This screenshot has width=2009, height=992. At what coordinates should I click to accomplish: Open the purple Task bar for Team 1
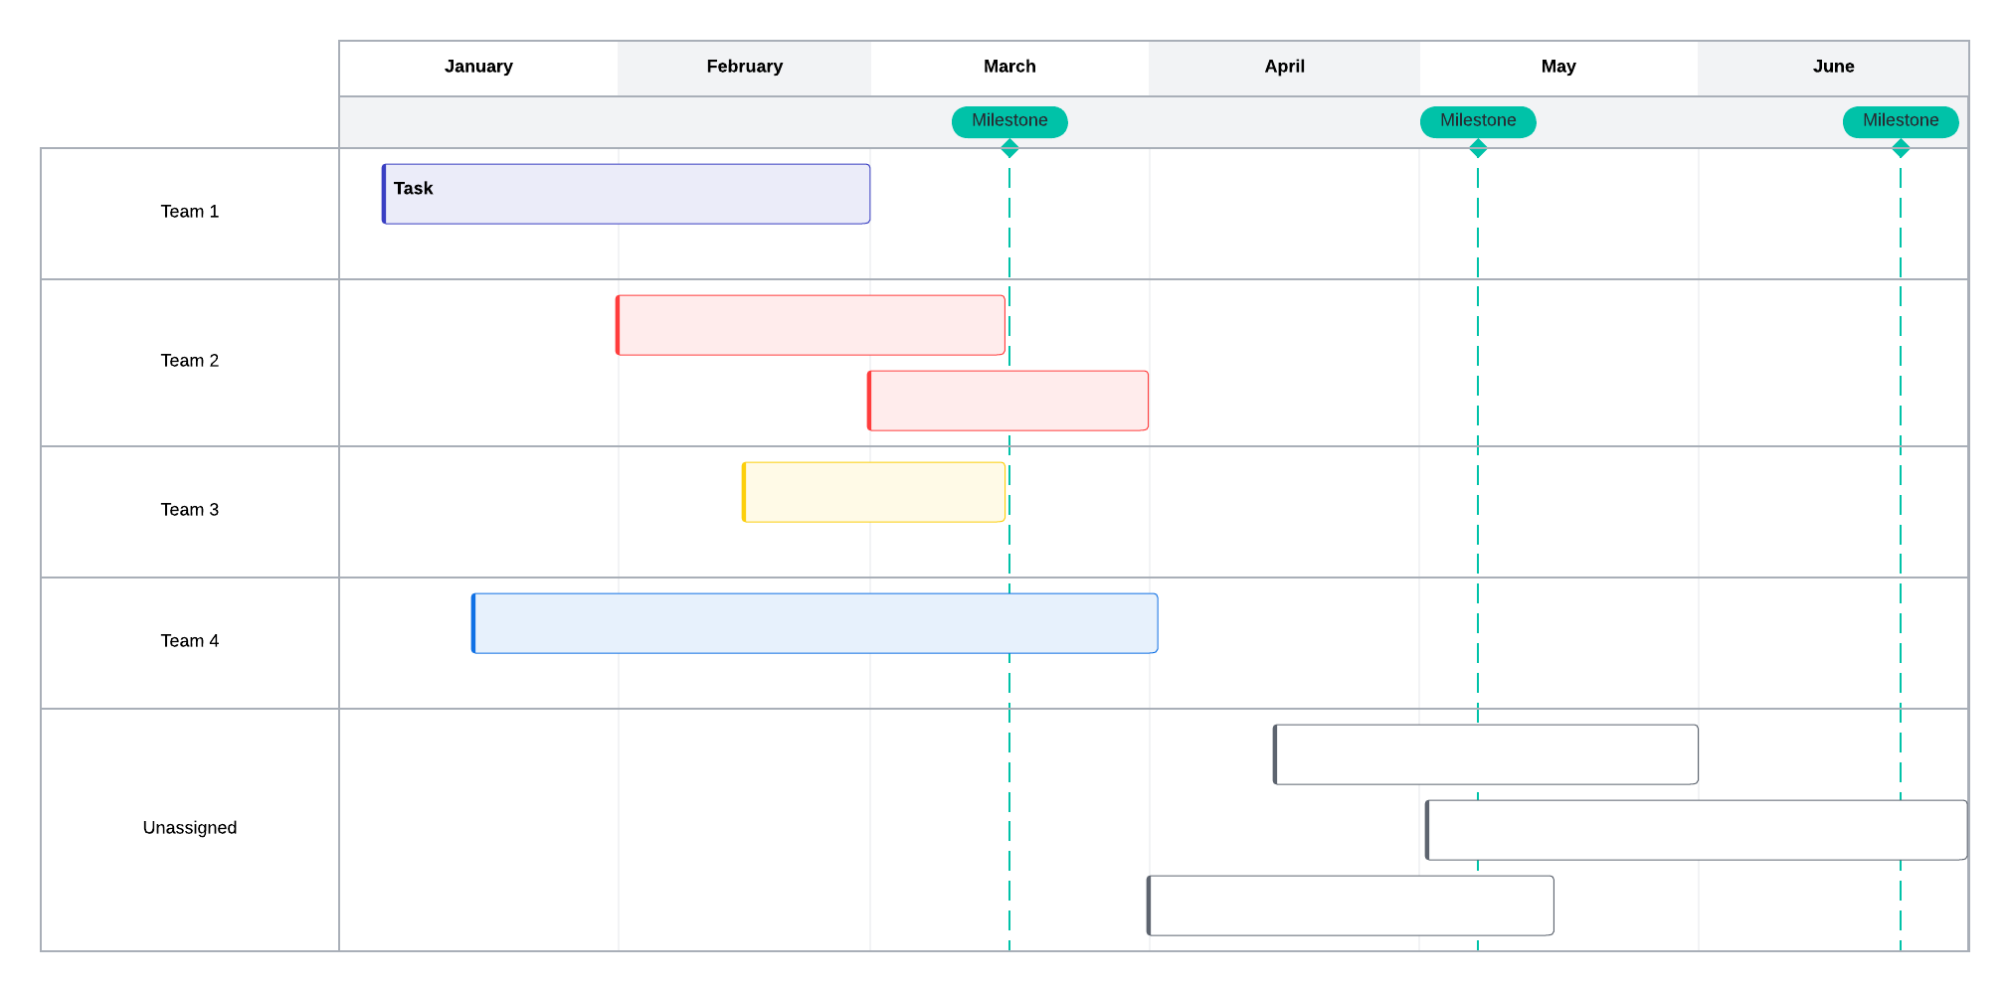click(x=627, y=195)
